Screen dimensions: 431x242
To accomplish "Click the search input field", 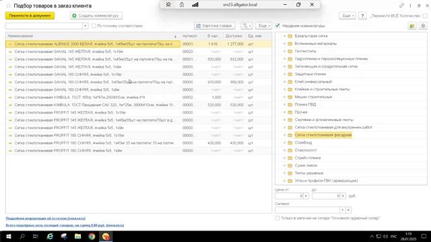I will [x=44, y=26].
